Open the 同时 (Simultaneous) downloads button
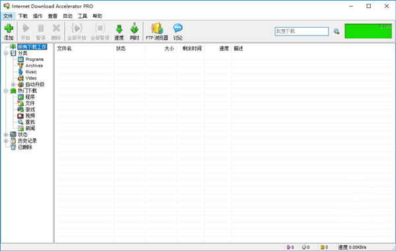 click(135, 31)
